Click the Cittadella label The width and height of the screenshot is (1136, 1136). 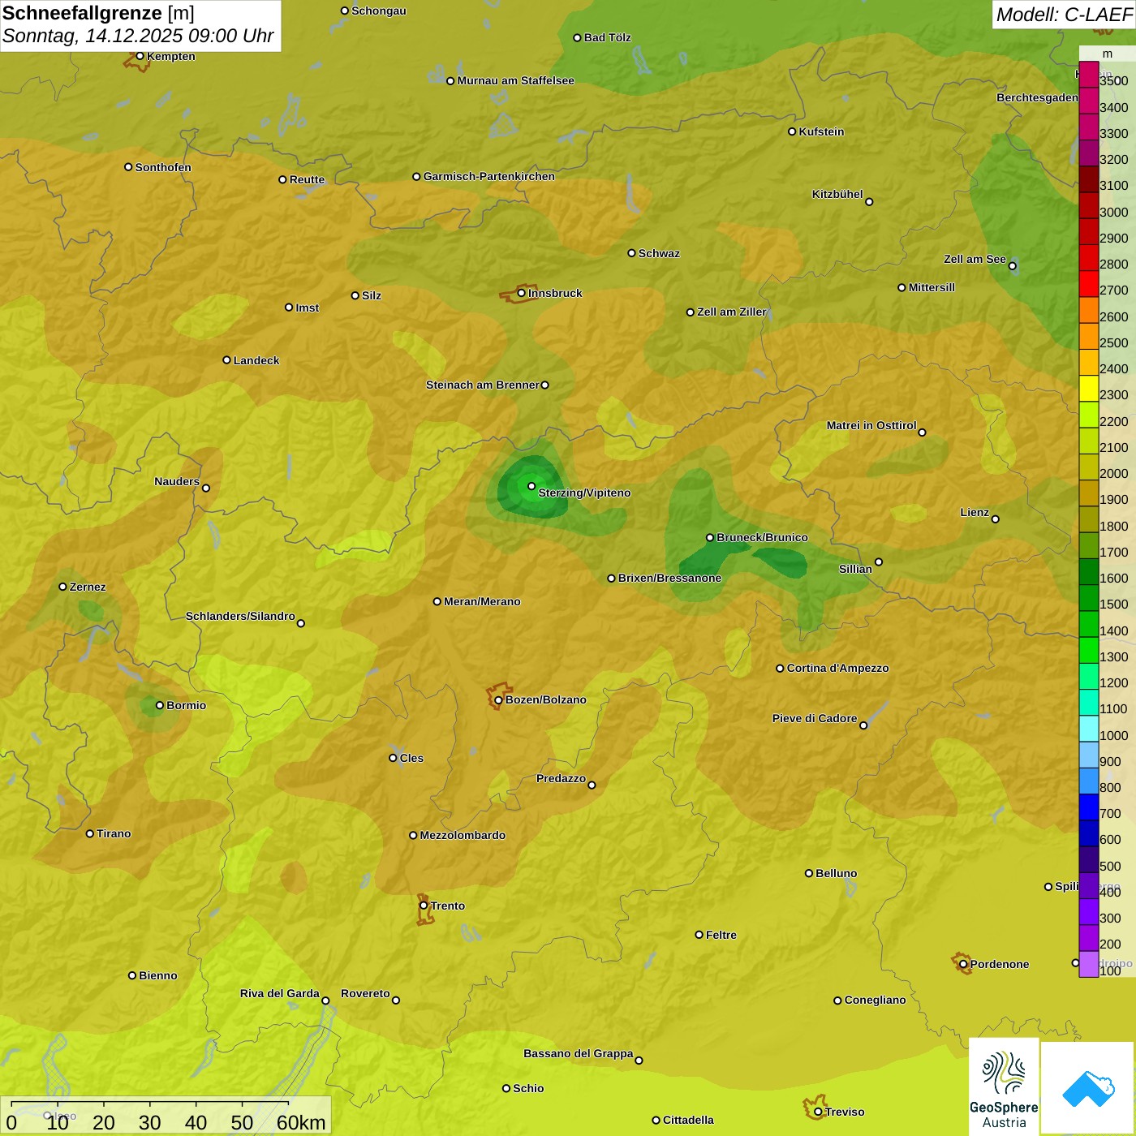(688, 1120)
